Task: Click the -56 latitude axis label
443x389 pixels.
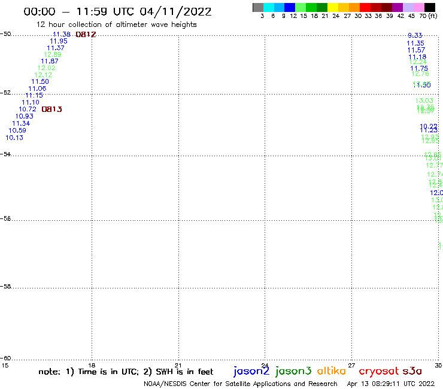Action: click(x=5, y=218)
